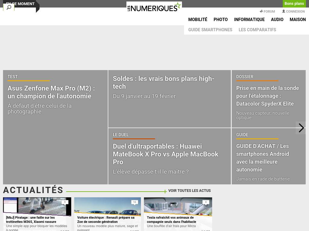Open the Forum link
The width and height of the screenshot is (309, 231).
coord(267,11)
